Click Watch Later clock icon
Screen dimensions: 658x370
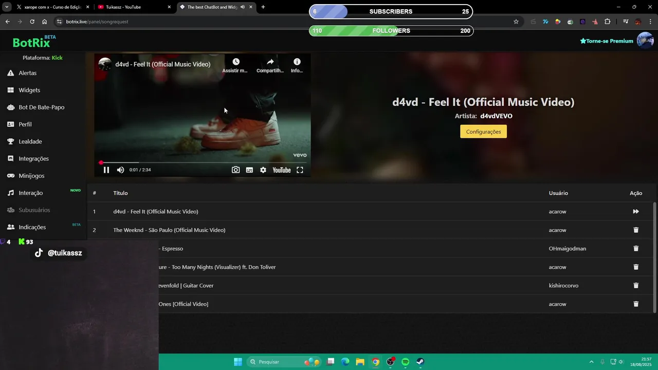(236, 62)
